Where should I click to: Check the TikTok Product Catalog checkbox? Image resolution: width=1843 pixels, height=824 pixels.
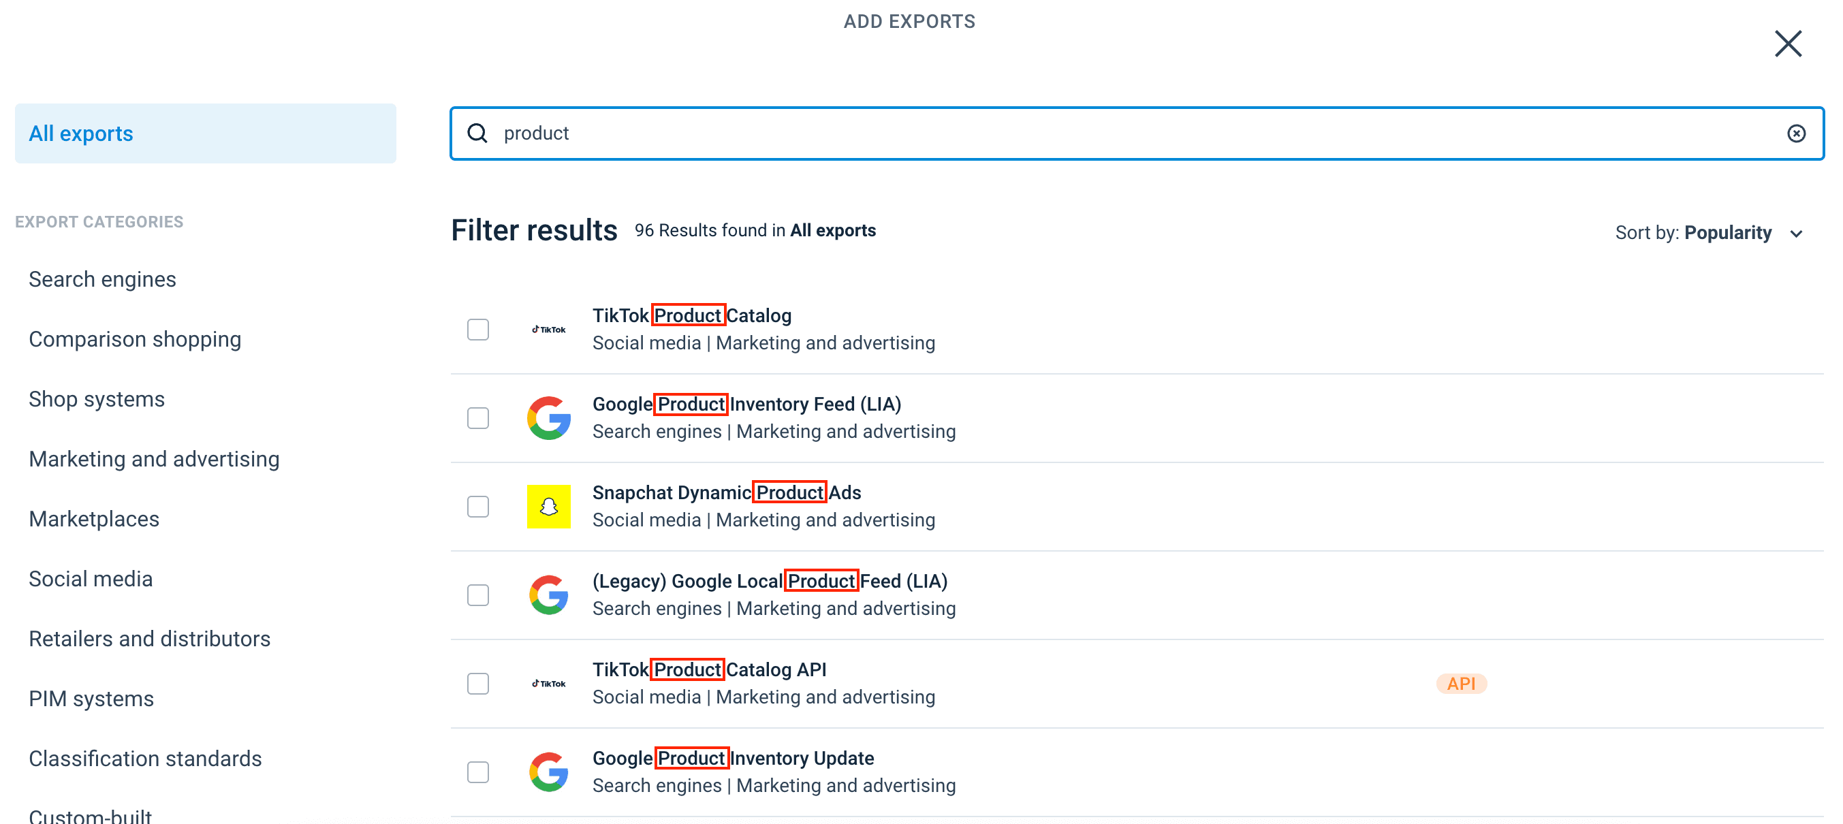[478, 329]
